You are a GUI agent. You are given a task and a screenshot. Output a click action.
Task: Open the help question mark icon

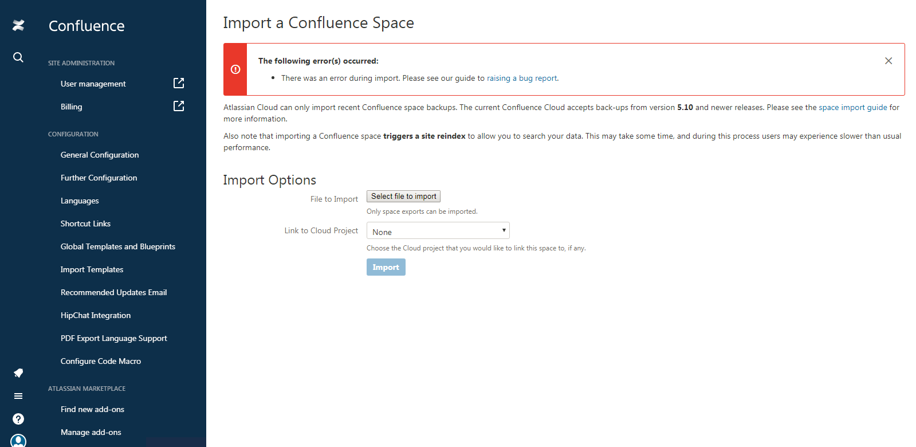pyautogui.click(x=18, y=419)
